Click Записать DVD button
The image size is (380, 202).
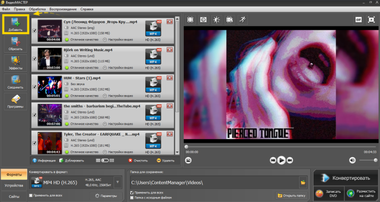tap(329, 193)
